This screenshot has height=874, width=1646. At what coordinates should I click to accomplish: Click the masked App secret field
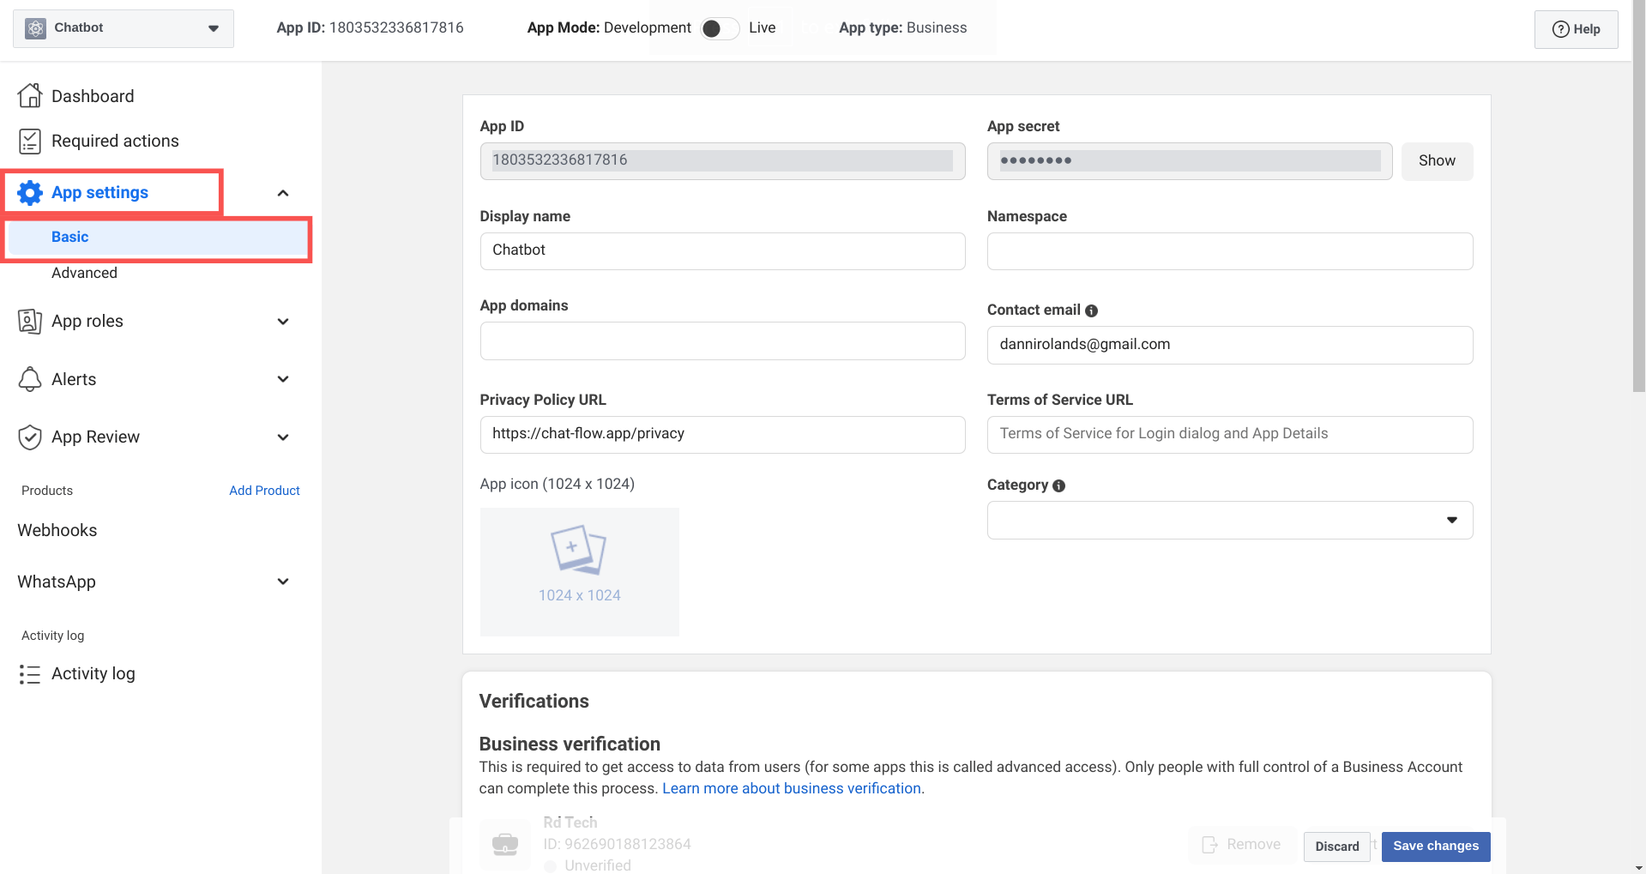(1189, 160)
